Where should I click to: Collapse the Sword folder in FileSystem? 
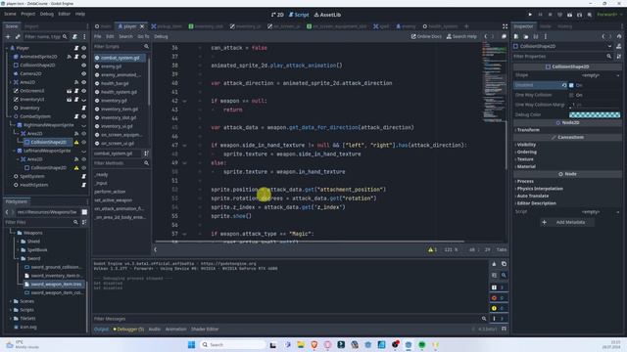[19, 258]
